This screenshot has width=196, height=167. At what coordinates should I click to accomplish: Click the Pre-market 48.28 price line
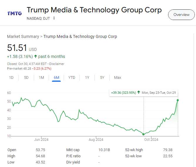[x=29, y=69]
